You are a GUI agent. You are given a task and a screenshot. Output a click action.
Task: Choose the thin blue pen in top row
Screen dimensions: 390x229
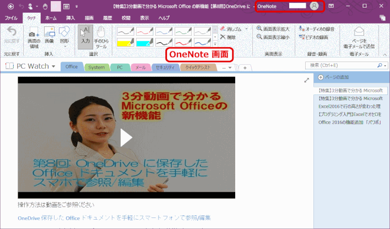point(164,31)
